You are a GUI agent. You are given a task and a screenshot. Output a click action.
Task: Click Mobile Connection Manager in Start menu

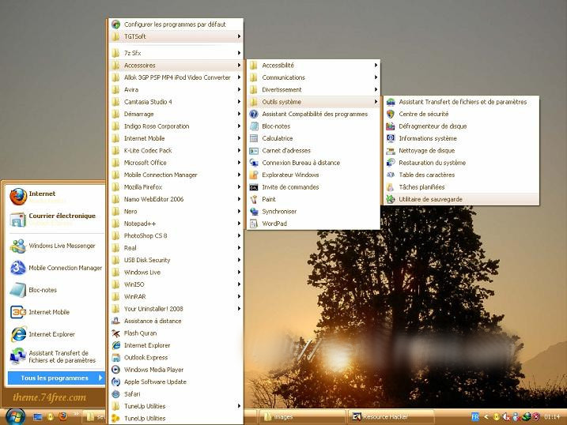[x=55, y=268]
